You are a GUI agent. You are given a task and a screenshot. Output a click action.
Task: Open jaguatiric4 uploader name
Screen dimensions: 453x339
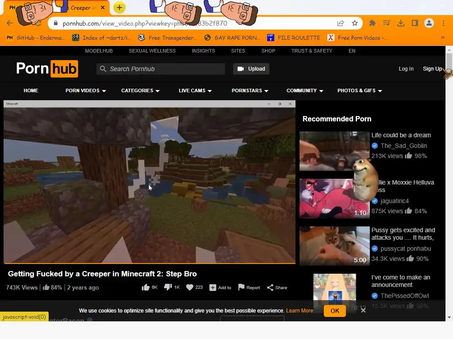pos(394,201)
